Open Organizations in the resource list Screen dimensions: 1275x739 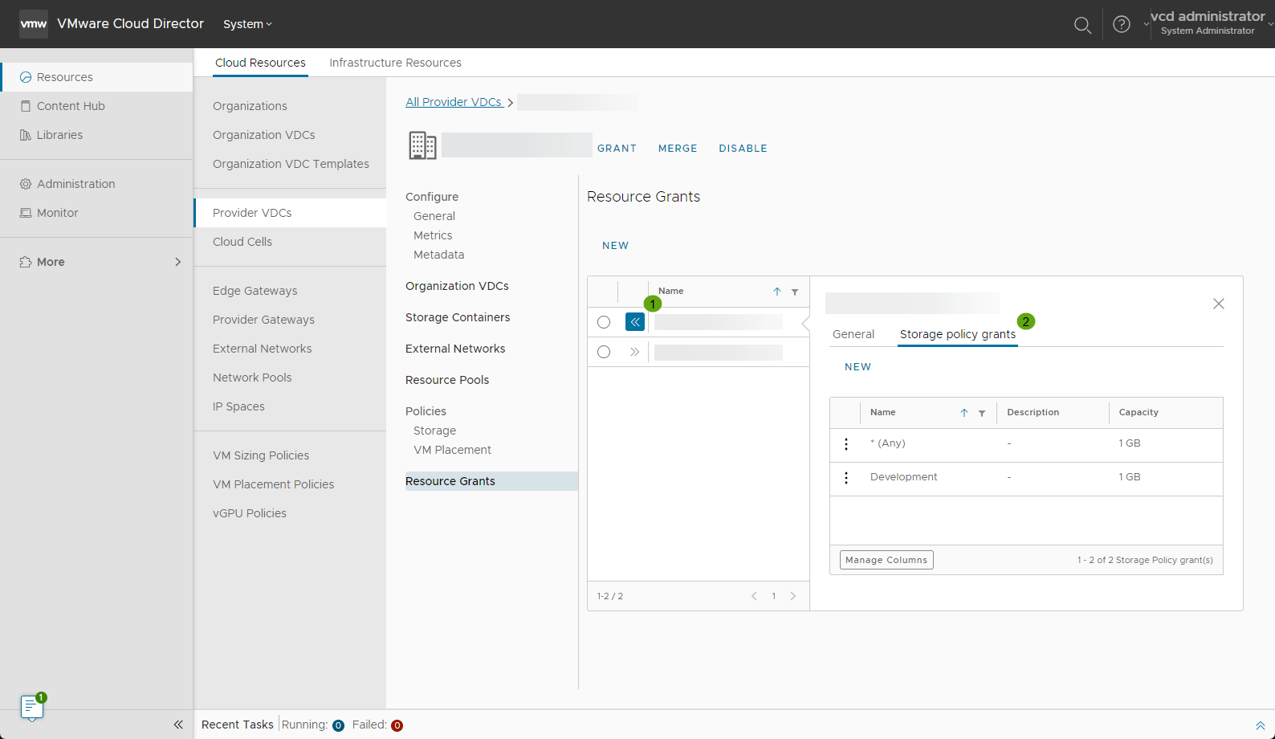(250, 106)
